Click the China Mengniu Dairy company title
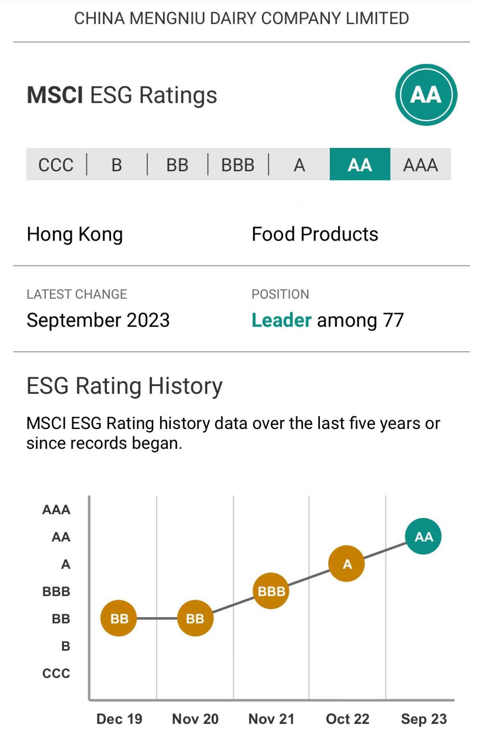The image size is (483, 749). (x=241, y=18)
